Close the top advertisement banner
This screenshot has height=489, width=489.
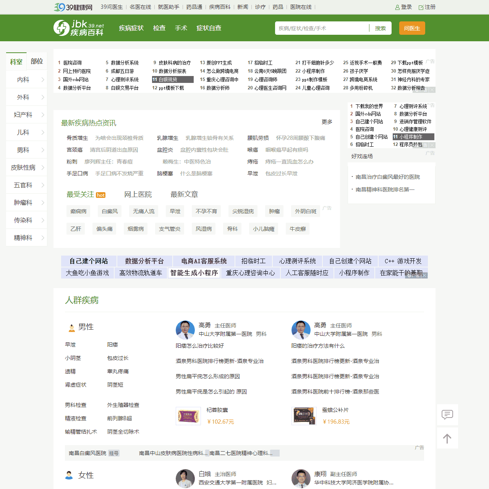432,89
